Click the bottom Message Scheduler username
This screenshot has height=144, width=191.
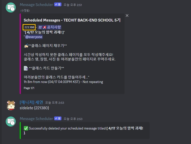pos(36,118)
